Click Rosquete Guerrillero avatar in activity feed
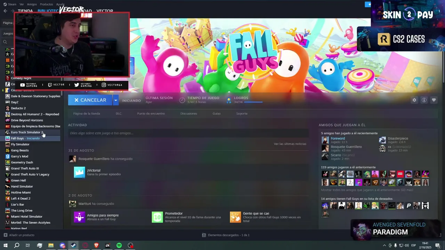The width and height of the screenshot is (445, 250). click(72, 159)
